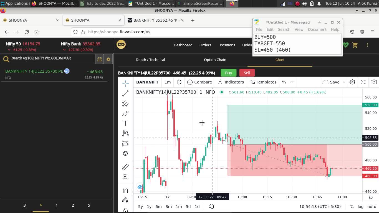Image resolution: width=379 pixels, height=213 pixels.
Task: Select the 6m time range
Action: (158, 207)
